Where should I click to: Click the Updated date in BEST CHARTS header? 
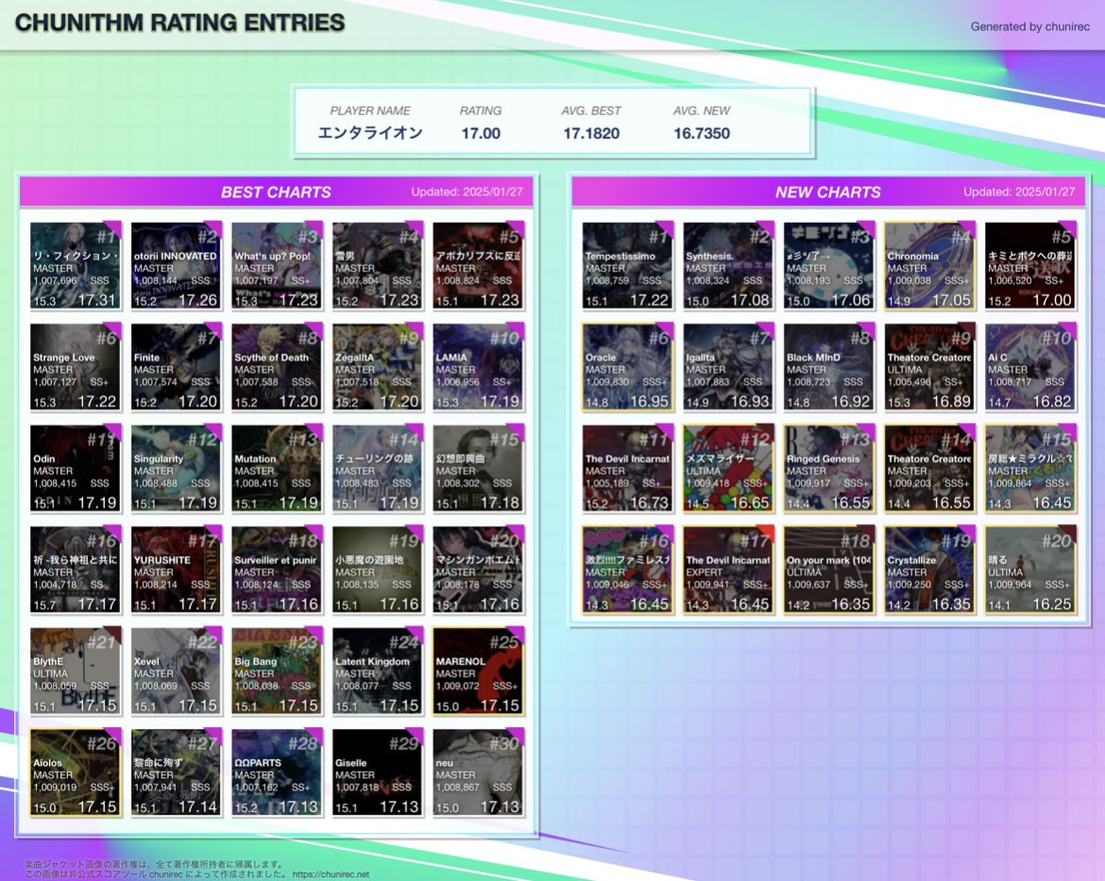(x=467, y=192)
